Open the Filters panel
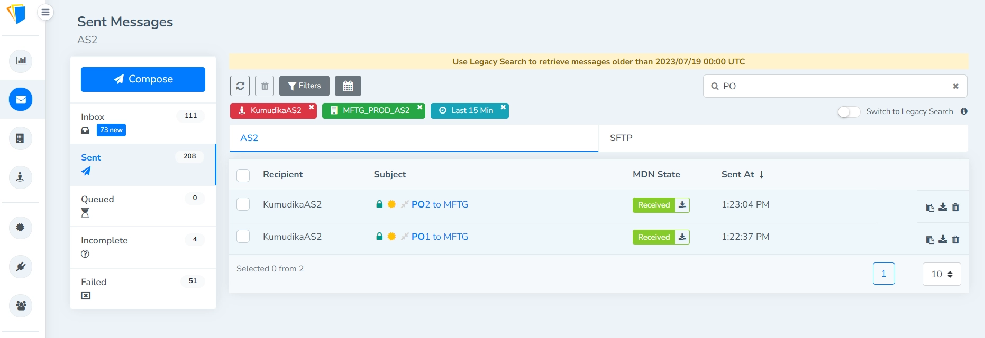 tap(304, 86)
